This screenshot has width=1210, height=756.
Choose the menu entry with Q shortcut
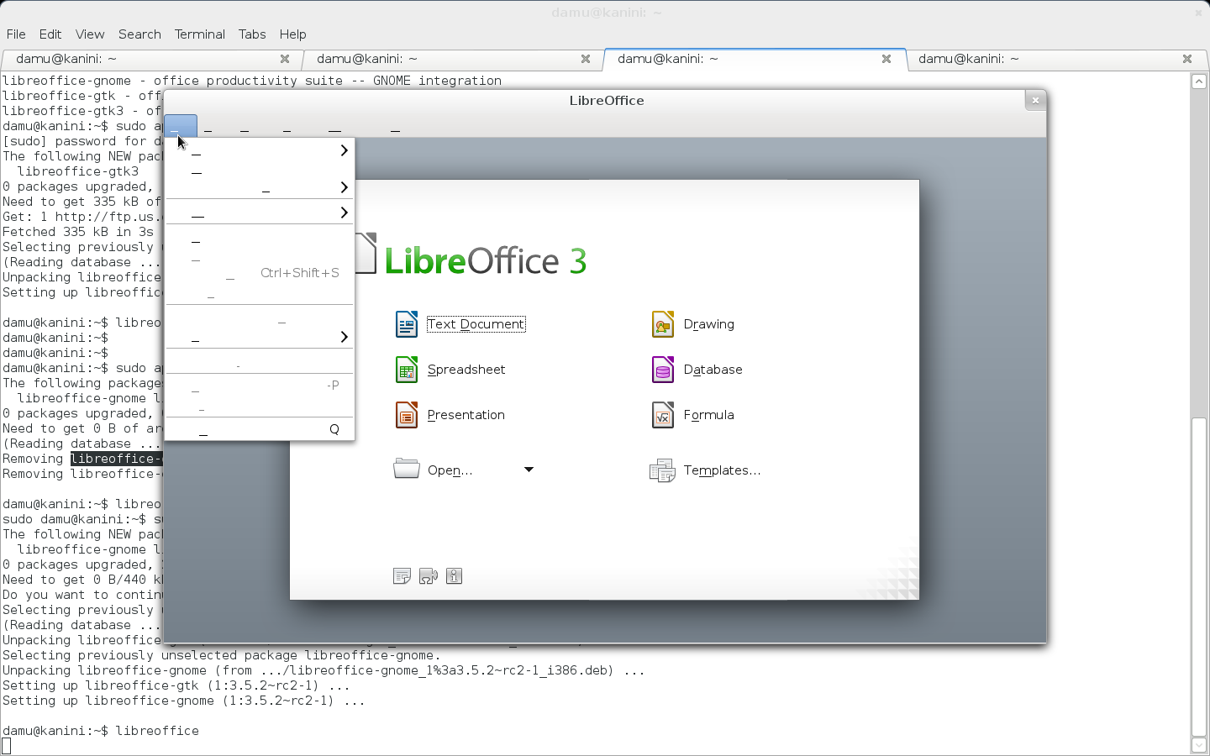point(260,429)
